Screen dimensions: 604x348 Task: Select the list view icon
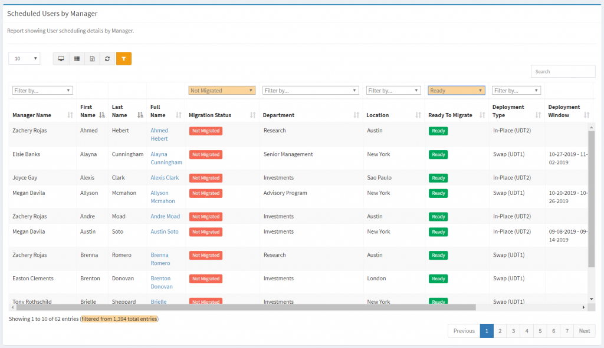76,58
